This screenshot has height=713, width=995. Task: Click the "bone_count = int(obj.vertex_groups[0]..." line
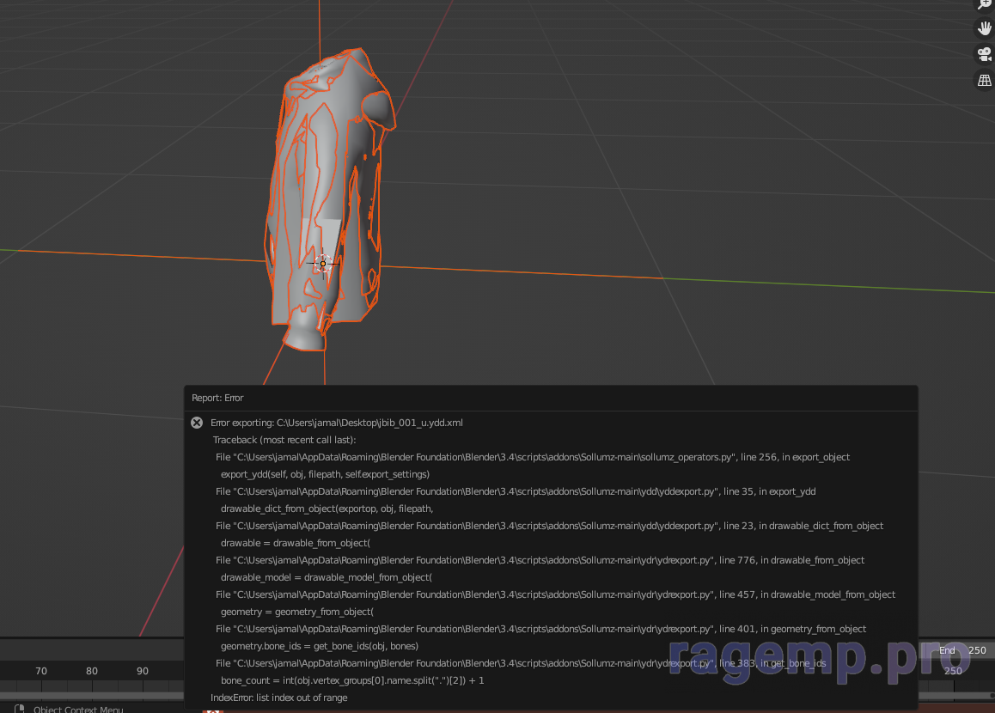(352, 679)
